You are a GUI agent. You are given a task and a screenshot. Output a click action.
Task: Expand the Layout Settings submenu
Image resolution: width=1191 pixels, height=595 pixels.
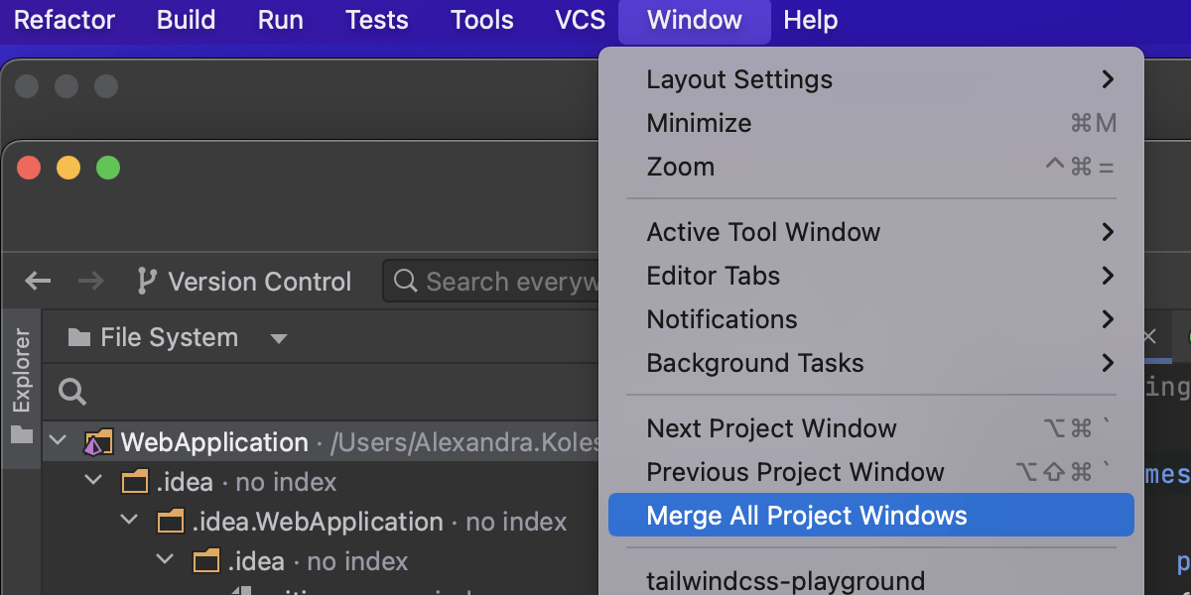click(1108, 79)
